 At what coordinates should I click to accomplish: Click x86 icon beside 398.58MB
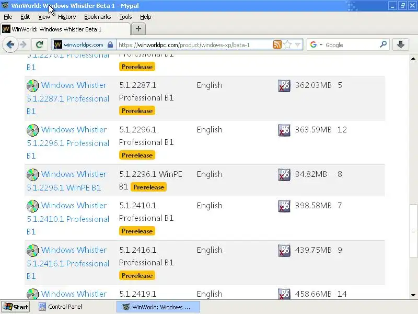coord(284,206)
